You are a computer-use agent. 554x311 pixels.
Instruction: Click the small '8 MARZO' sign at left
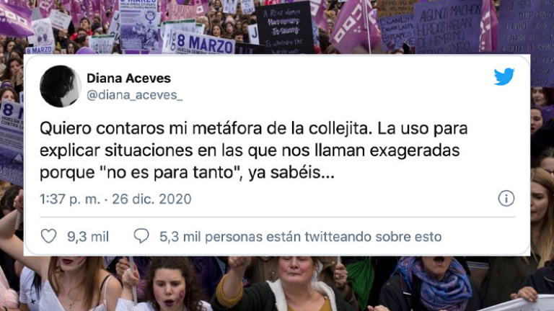tap(39, 50)
